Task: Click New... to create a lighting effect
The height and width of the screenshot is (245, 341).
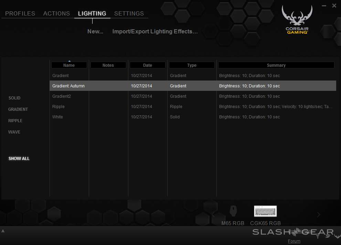Action: tap(95, 31)
